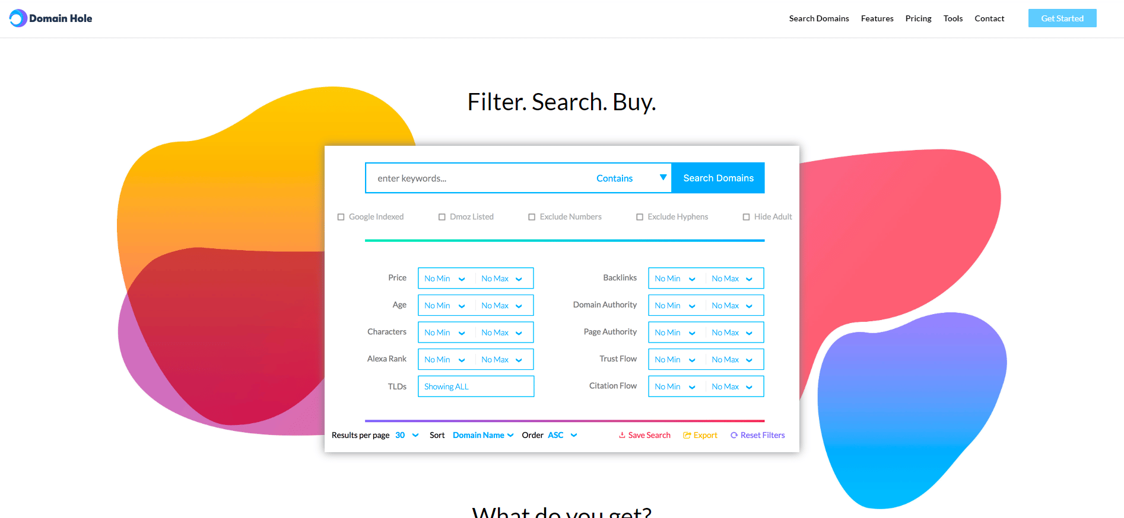
Task: Open Search Domains in the nav bar
Action: pos(819,18)
